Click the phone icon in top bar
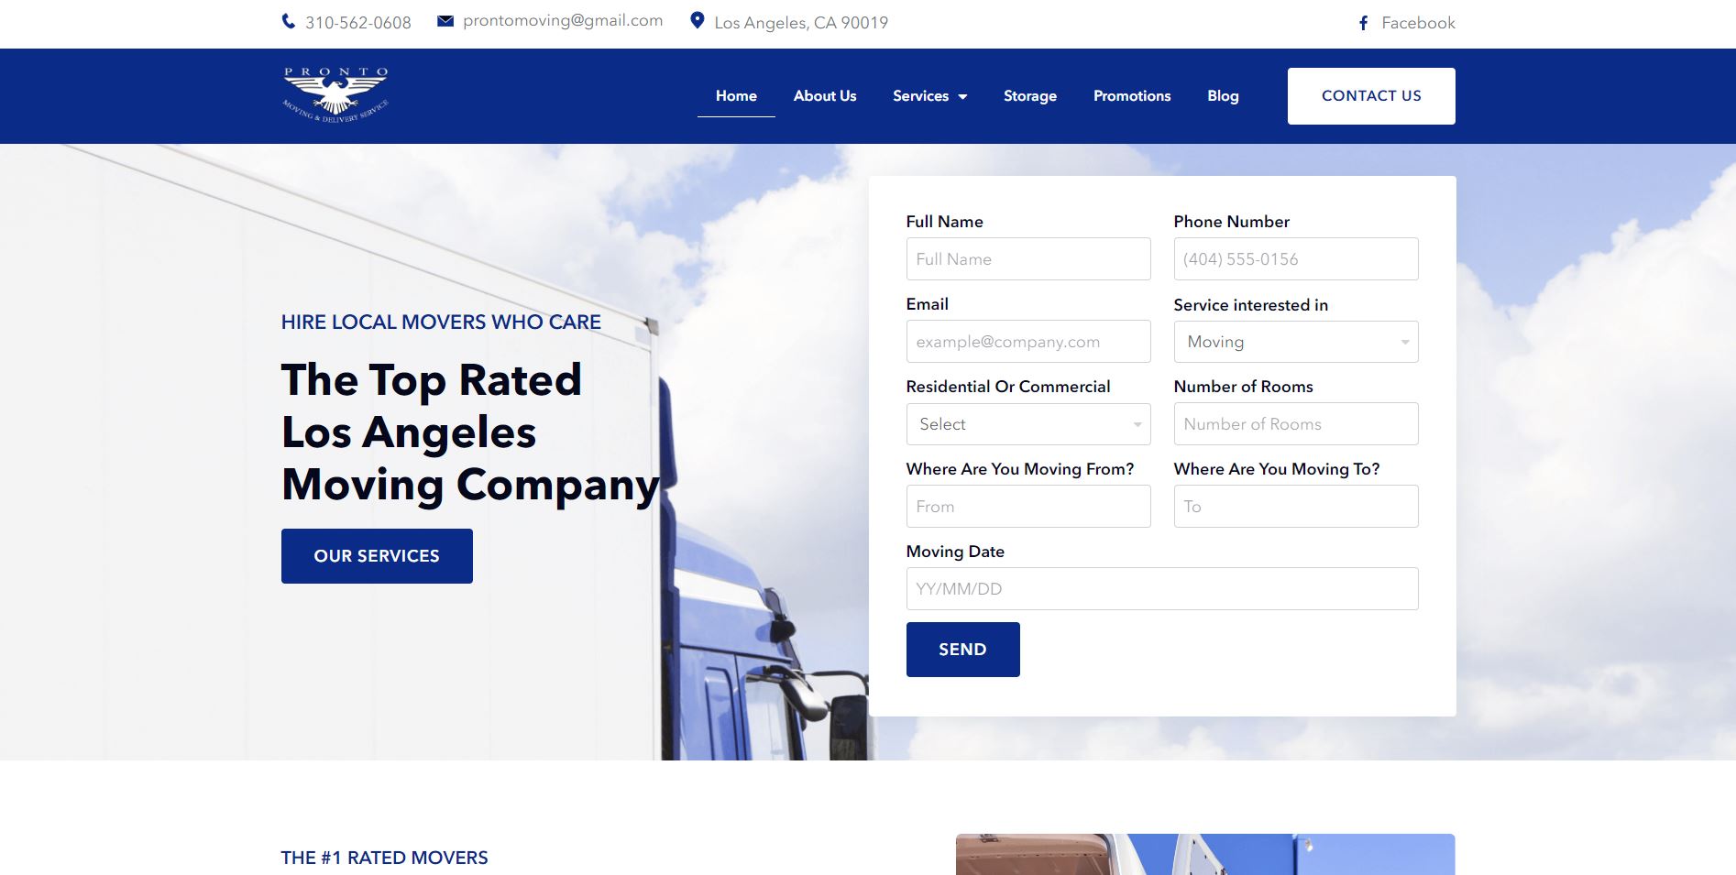The width and height of the screenshot is (1736, 875). click(289, 22)
